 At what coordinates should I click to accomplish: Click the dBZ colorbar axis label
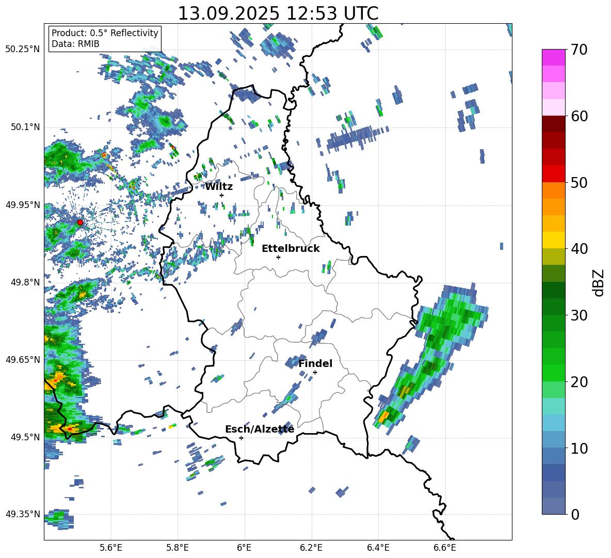[x=599, y=282]
